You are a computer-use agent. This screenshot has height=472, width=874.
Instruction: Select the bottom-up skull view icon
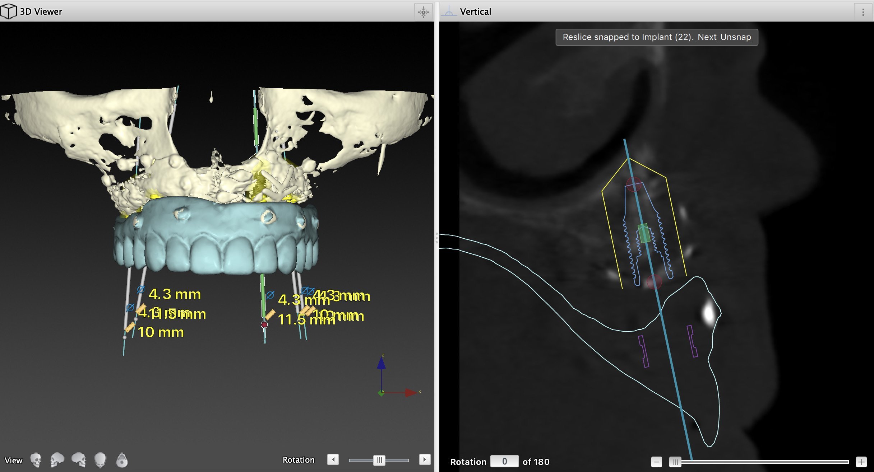click(x=122, y=460)
